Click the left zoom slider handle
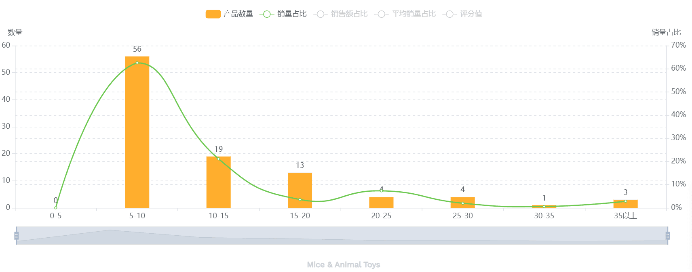The width and height of the screenshot is (692, 272). click(x=17, y=236)
